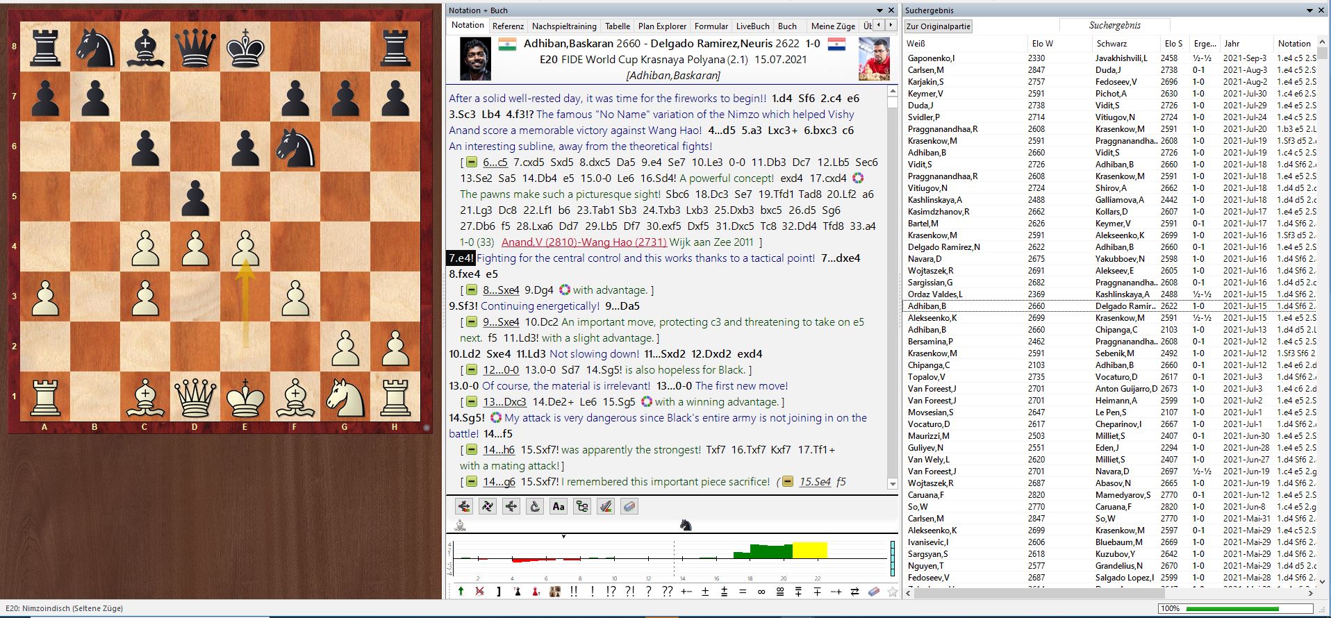Insert the '?!' dubious move symbol
The height and width of the screenshot is (618, 1331).
click(x=629, y=592)
